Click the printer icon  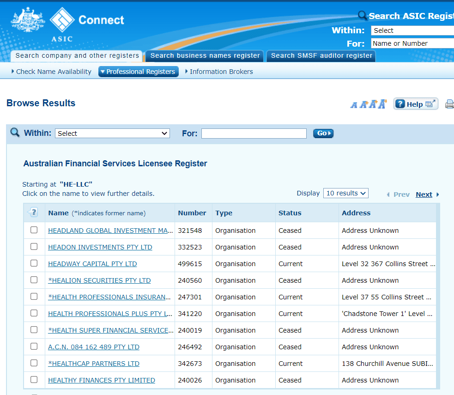coord(450,104)
